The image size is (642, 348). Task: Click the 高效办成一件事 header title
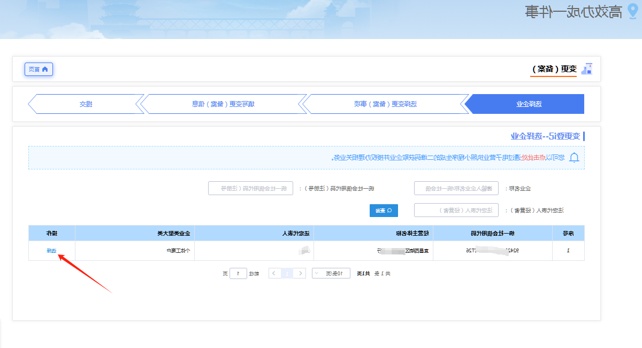575,12
